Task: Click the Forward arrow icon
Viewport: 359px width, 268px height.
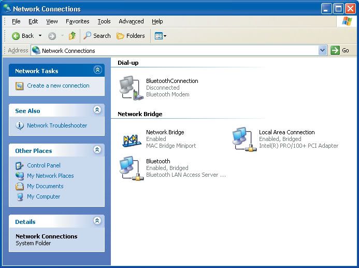Action: [52, 36]
